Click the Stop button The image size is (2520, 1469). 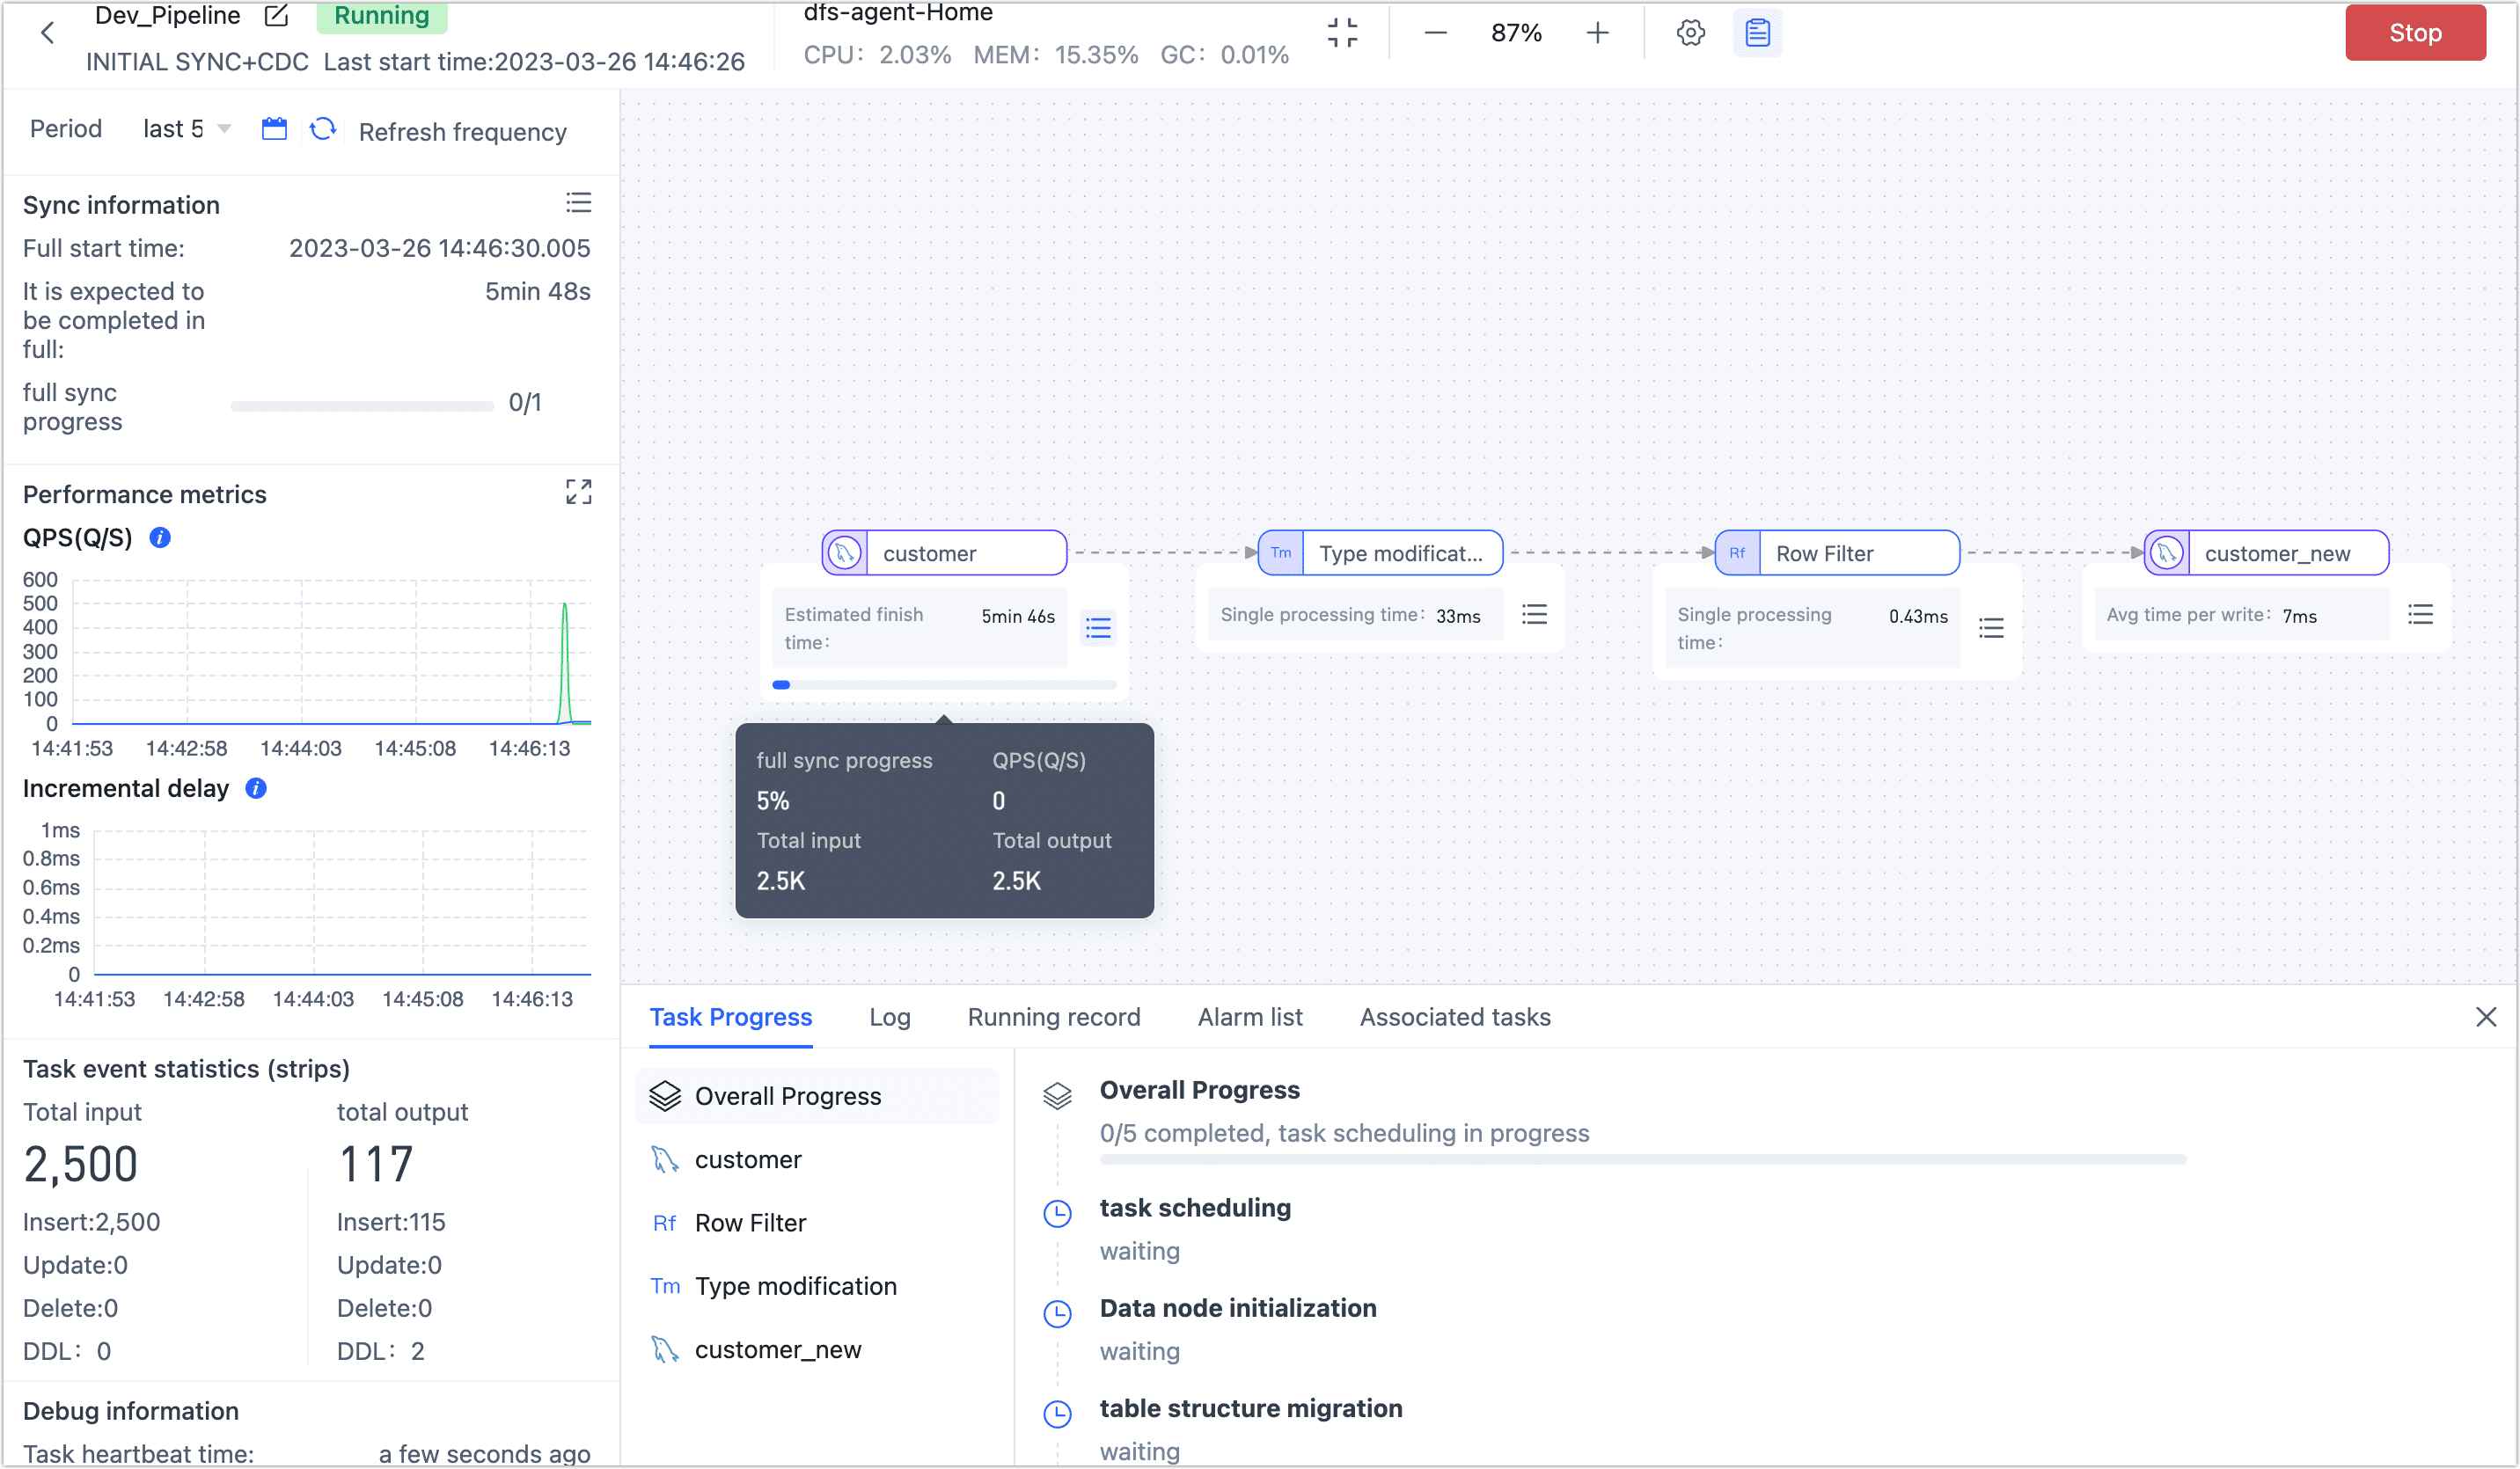coord(2415,32)
